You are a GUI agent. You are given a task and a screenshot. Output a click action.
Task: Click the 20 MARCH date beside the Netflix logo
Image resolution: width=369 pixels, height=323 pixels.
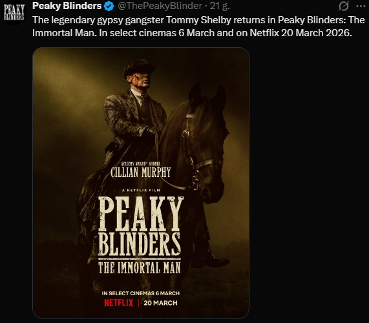point(160,303)
